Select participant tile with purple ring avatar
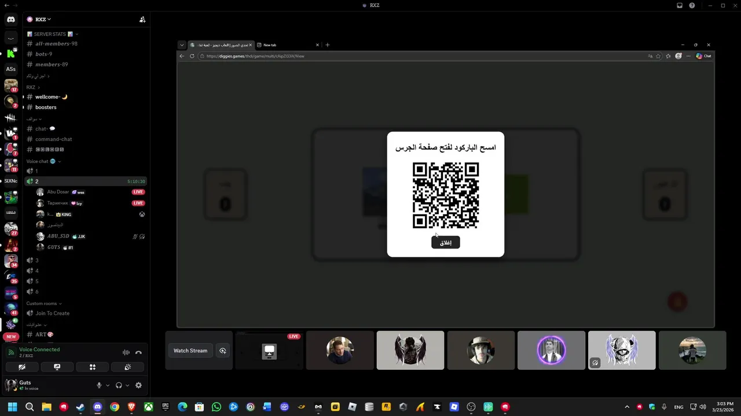Image resolution: width=741 pixels, height=416 pixels. point(551,350)
